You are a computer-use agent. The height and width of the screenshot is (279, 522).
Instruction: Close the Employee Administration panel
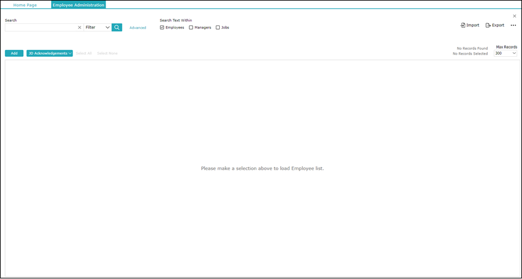pos(514,16)
